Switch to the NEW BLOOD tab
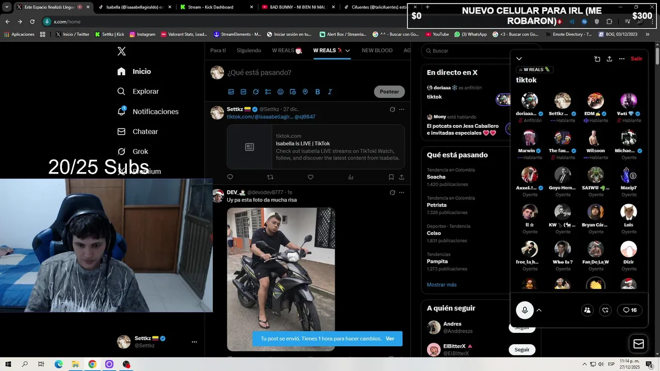 pyautogui.click(x=377, y=50)
